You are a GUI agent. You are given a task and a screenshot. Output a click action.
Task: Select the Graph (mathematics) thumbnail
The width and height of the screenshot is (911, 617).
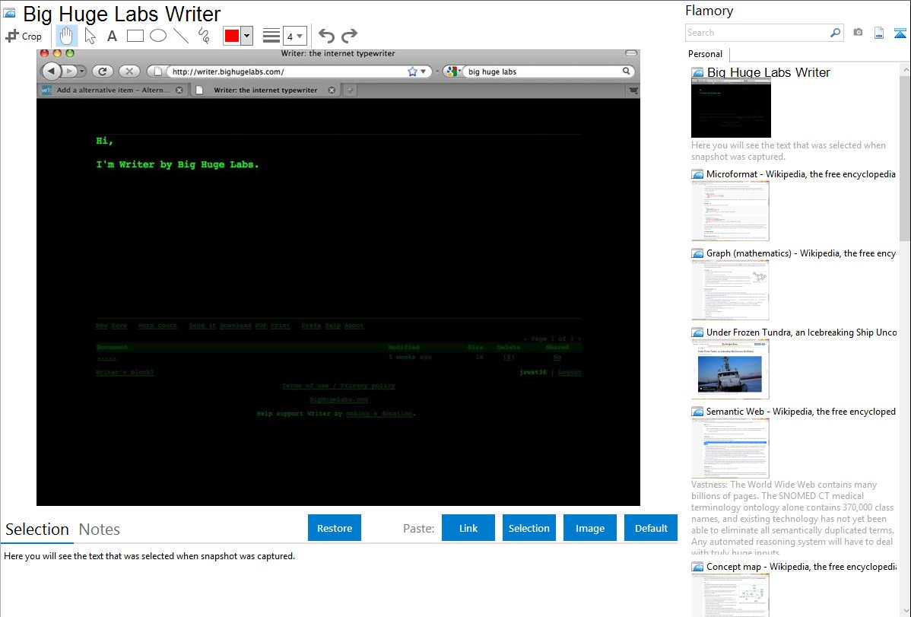coord(730,290)
